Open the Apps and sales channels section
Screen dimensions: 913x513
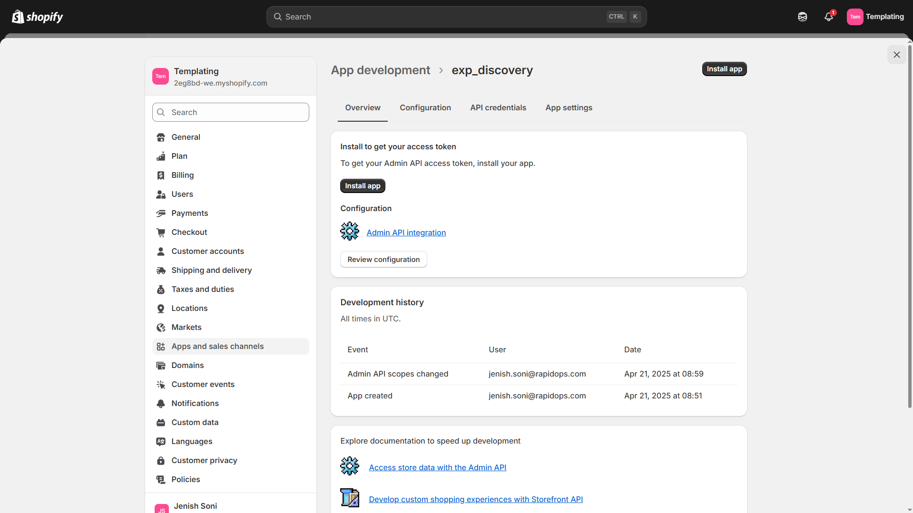[x=230, y=347]
